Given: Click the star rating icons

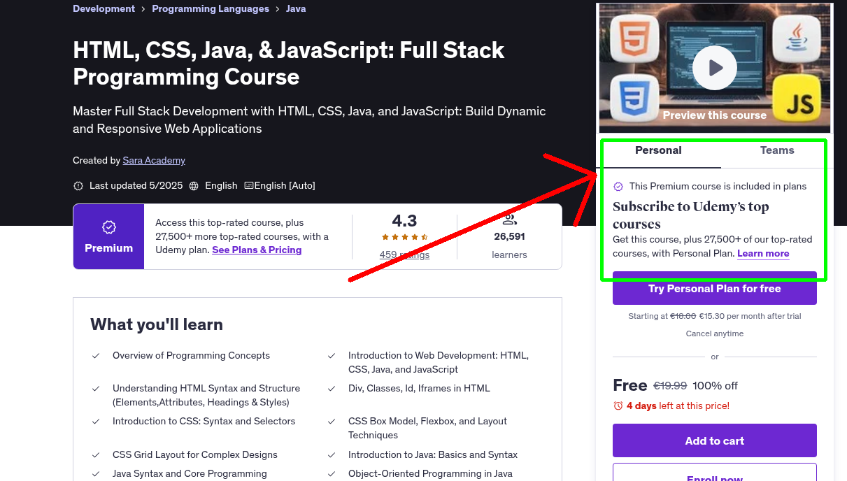Looking at the screenshot, I should pyautogui.click(x=404, y=237).
